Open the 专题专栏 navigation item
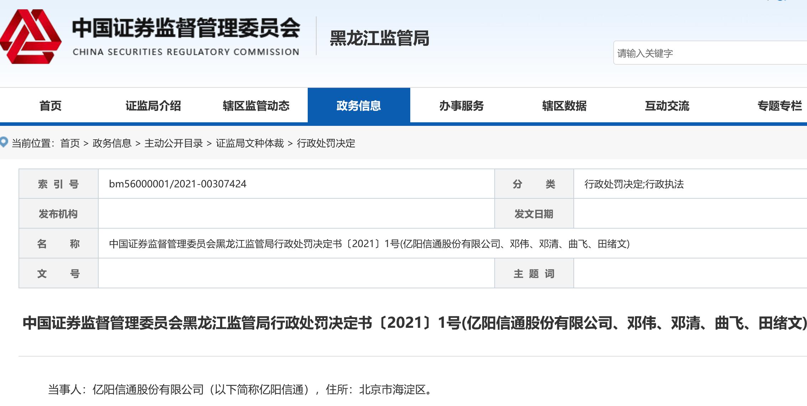This screenshot has height=406, width=807. point(779,106)
